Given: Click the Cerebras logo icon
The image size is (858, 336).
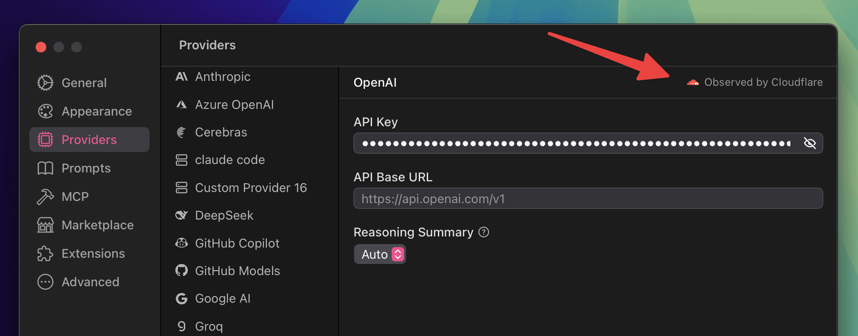Looking at the screenshot, I should 182,132.
